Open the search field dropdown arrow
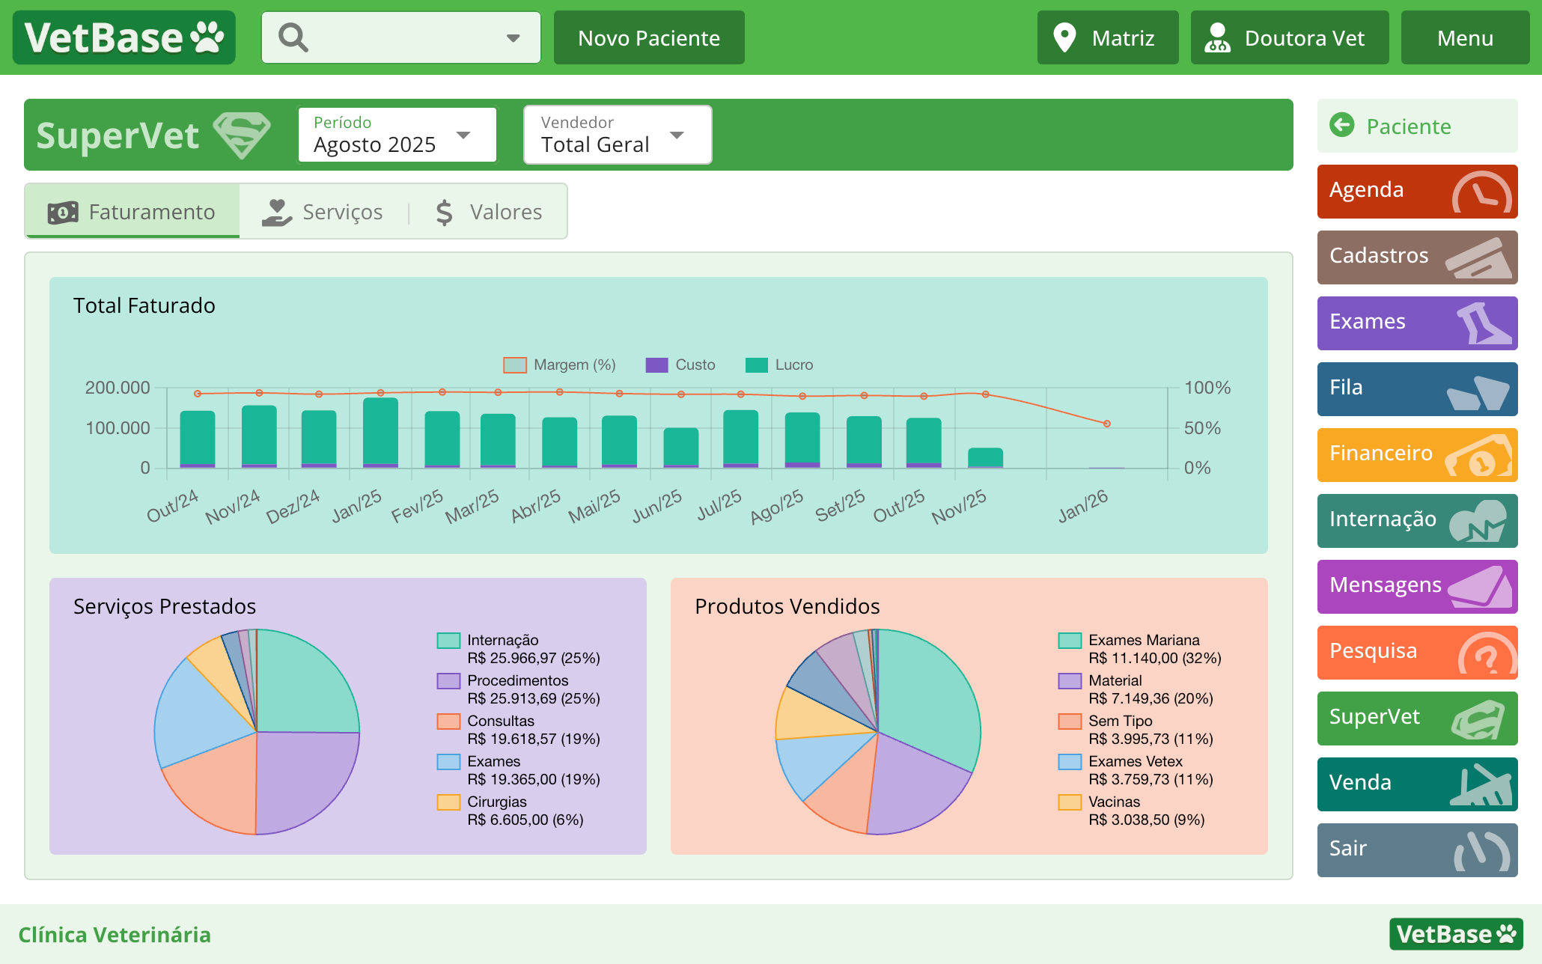This screenshot has width=1542, height=964. coord(513,37)
